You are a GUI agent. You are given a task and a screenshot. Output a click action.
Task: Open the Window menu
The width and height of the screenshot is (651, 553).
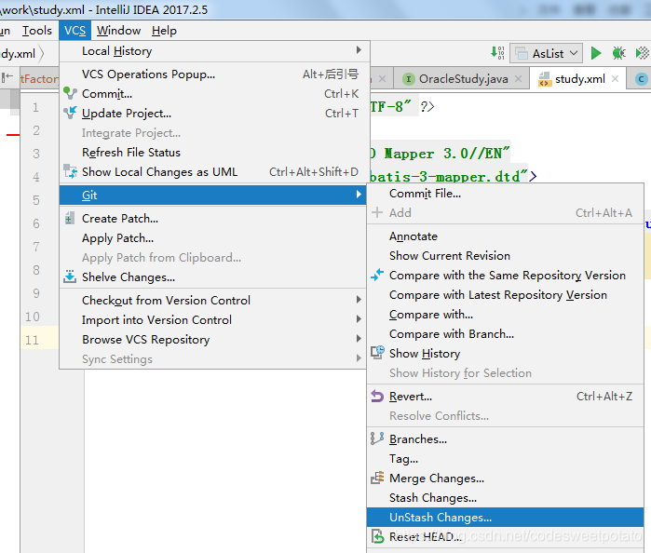(x=118, y=31)
